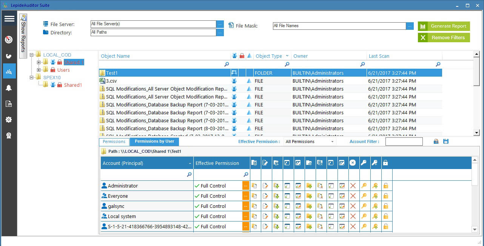Click the search icon under Owner column
The image size is (484, 246).
pos(362,64)
